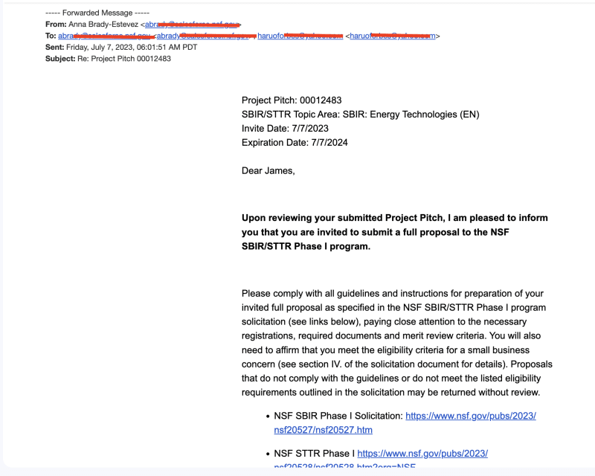
Task: Click the "Expiration Date: 7/7/2024" line
Action: (295, 142)
